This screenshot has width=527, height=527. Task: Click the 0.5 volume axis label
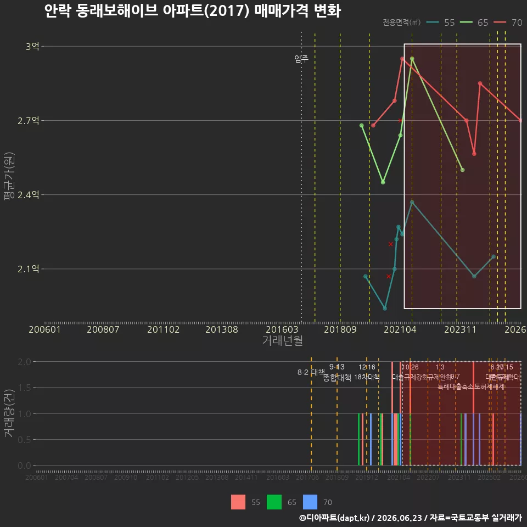point(24,440)
